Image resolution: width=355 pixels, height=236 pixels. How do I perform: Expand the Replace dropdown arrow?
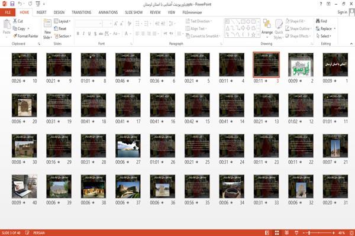point(335,29)
